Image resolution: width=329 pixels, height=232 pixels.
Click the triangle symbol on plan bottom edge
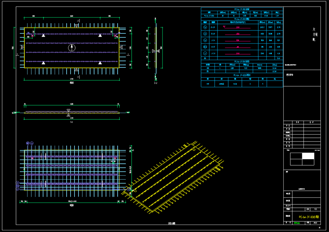click(x=76, y=70)
